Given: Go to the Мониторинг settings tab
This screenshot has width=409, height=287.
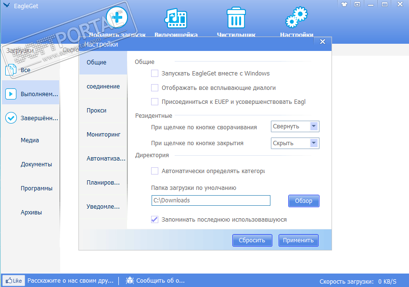Looking at the screenshot, I should tap(103, 134).
